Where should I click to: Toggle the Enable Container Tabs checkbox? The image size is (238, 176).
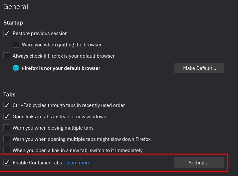(7, 162)
